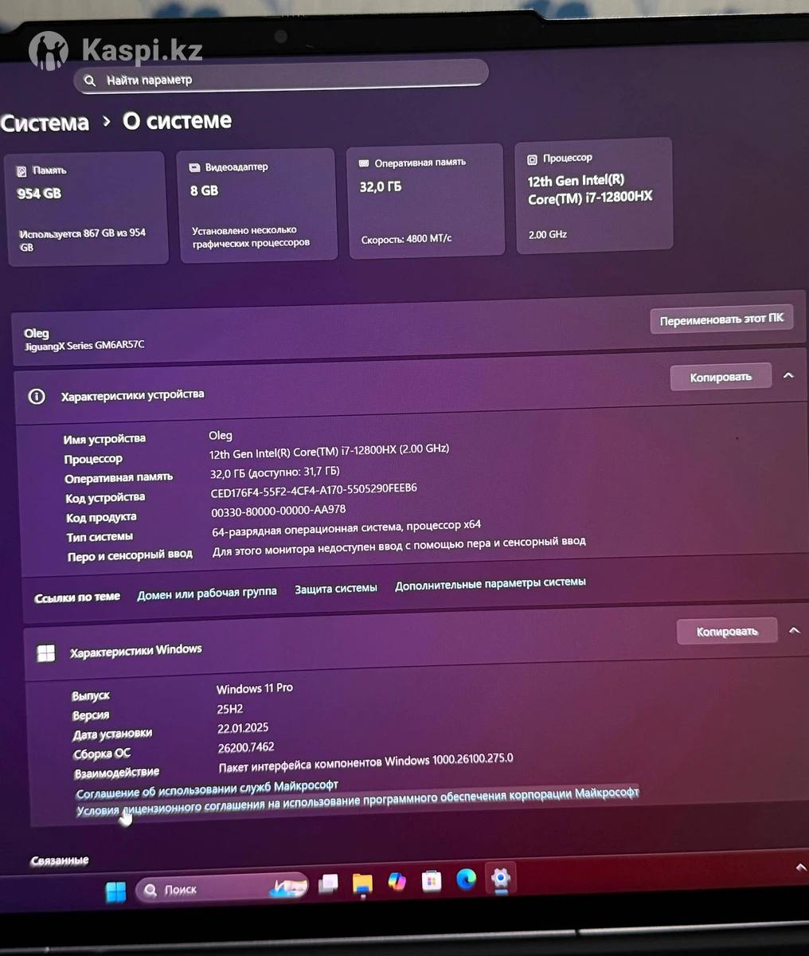The height and width of the screenshot is (956, 809).
Task: Launch File Explorer from the taskbar
Action: pos(362,883)
